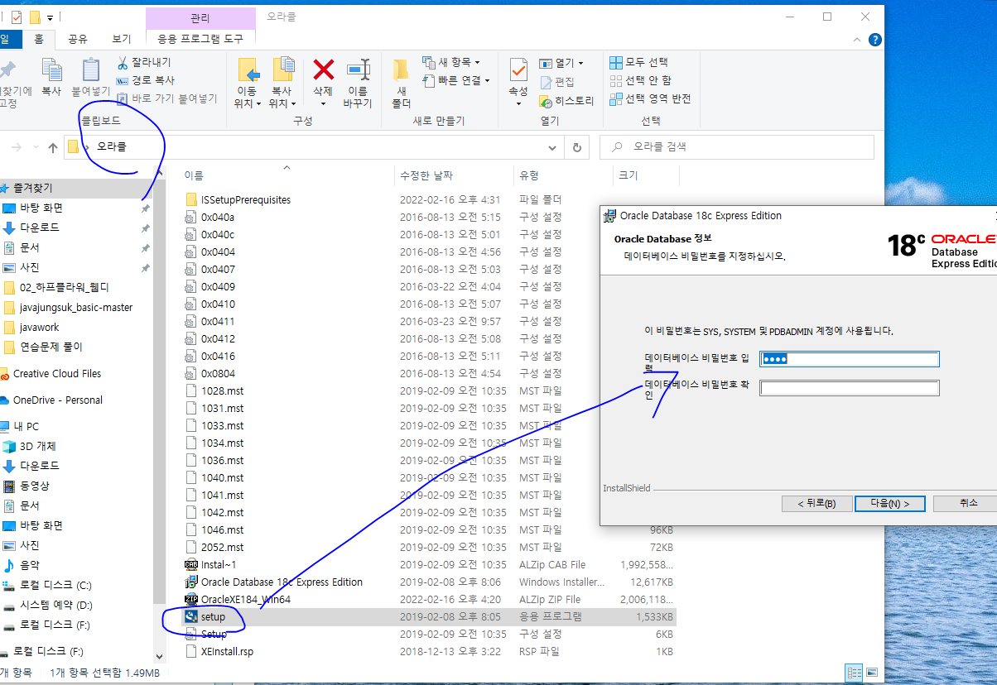Expand the address bar history dropdown
Image resolution: width=997 pixels, height=685 pixels.
[x=552, y=147]
